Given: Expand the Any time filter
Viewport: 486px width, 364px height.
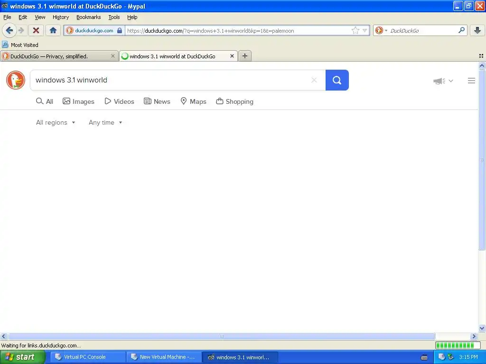Looking at the screenshot, I should [x=105, y=123].
